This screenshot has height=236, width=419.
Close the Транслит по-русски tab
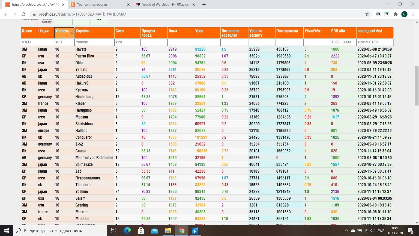coord(128,5)
